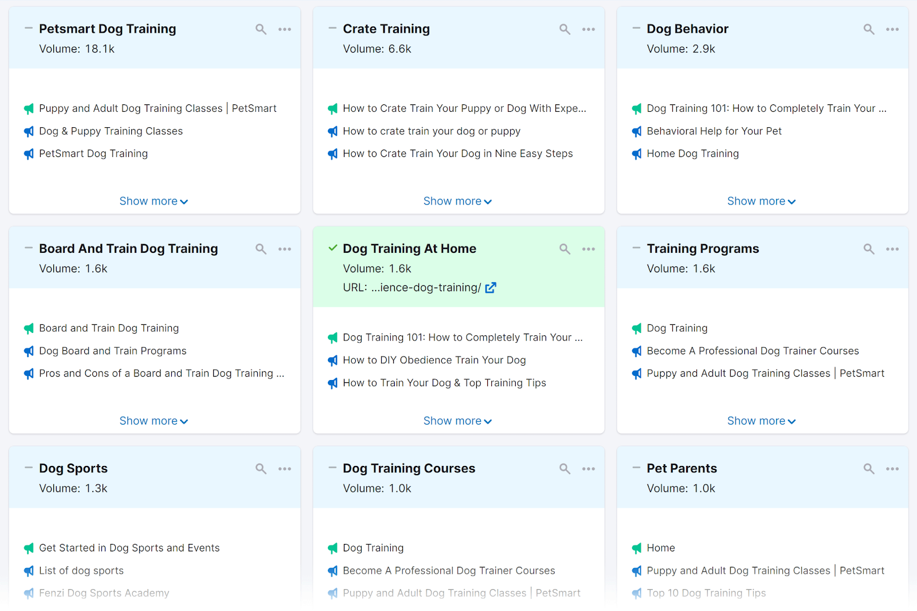The height and width of the screenshot is (611, 917).
Task: Select the Pet Parents card header
Action: click(x=681, y=468)
